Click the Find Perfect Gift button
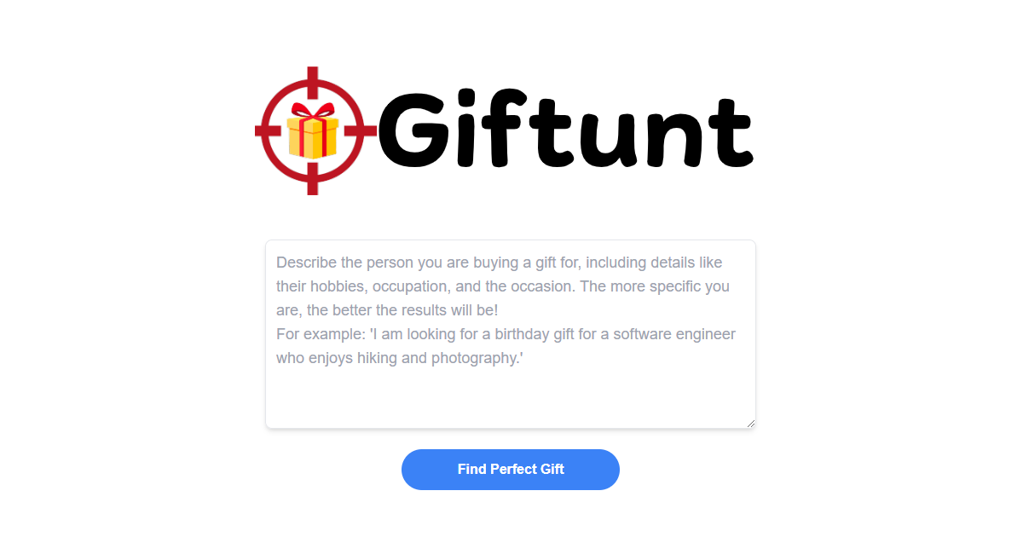 [511, 470]
